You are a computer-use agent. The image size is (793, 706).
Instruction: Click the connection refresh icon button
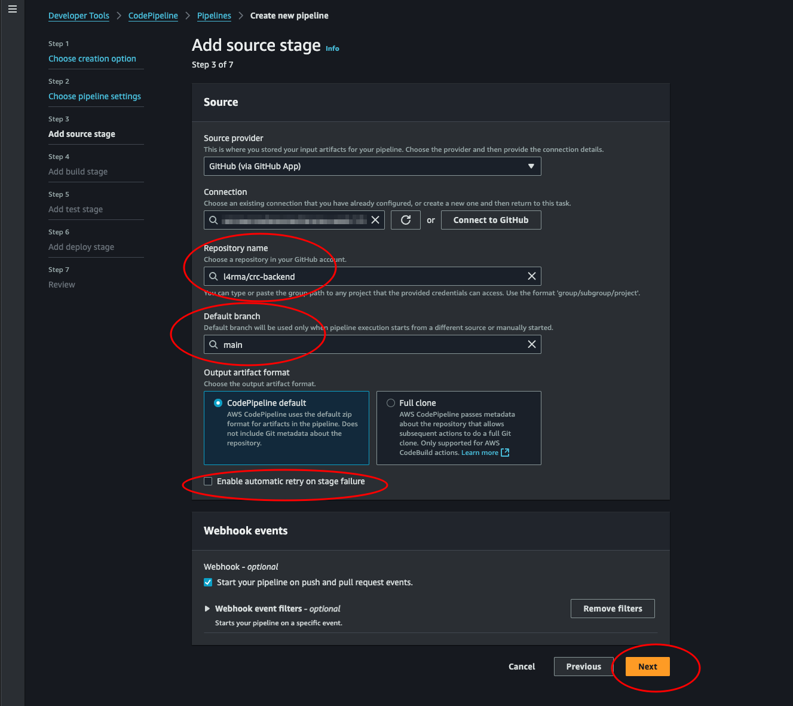(406, 220)
